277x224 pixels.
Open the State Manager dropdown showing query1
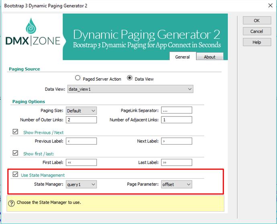(x=81, y=184)
